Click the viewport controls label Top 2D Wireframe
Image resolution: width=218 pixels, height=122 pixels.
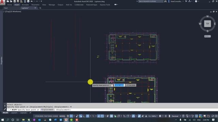point(12,12)
